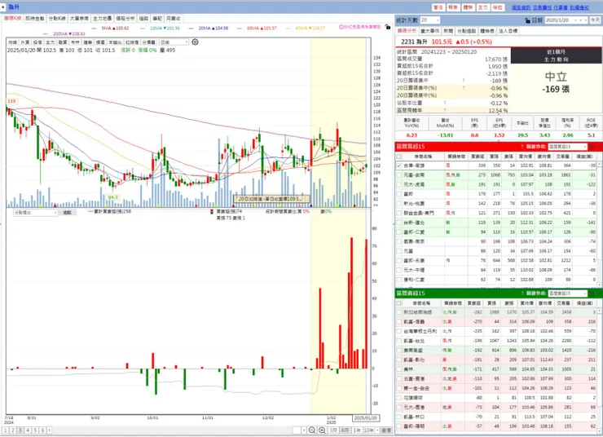Zoom in the chart with plus magnifier
Screen dimensions: 603x437
322,430
